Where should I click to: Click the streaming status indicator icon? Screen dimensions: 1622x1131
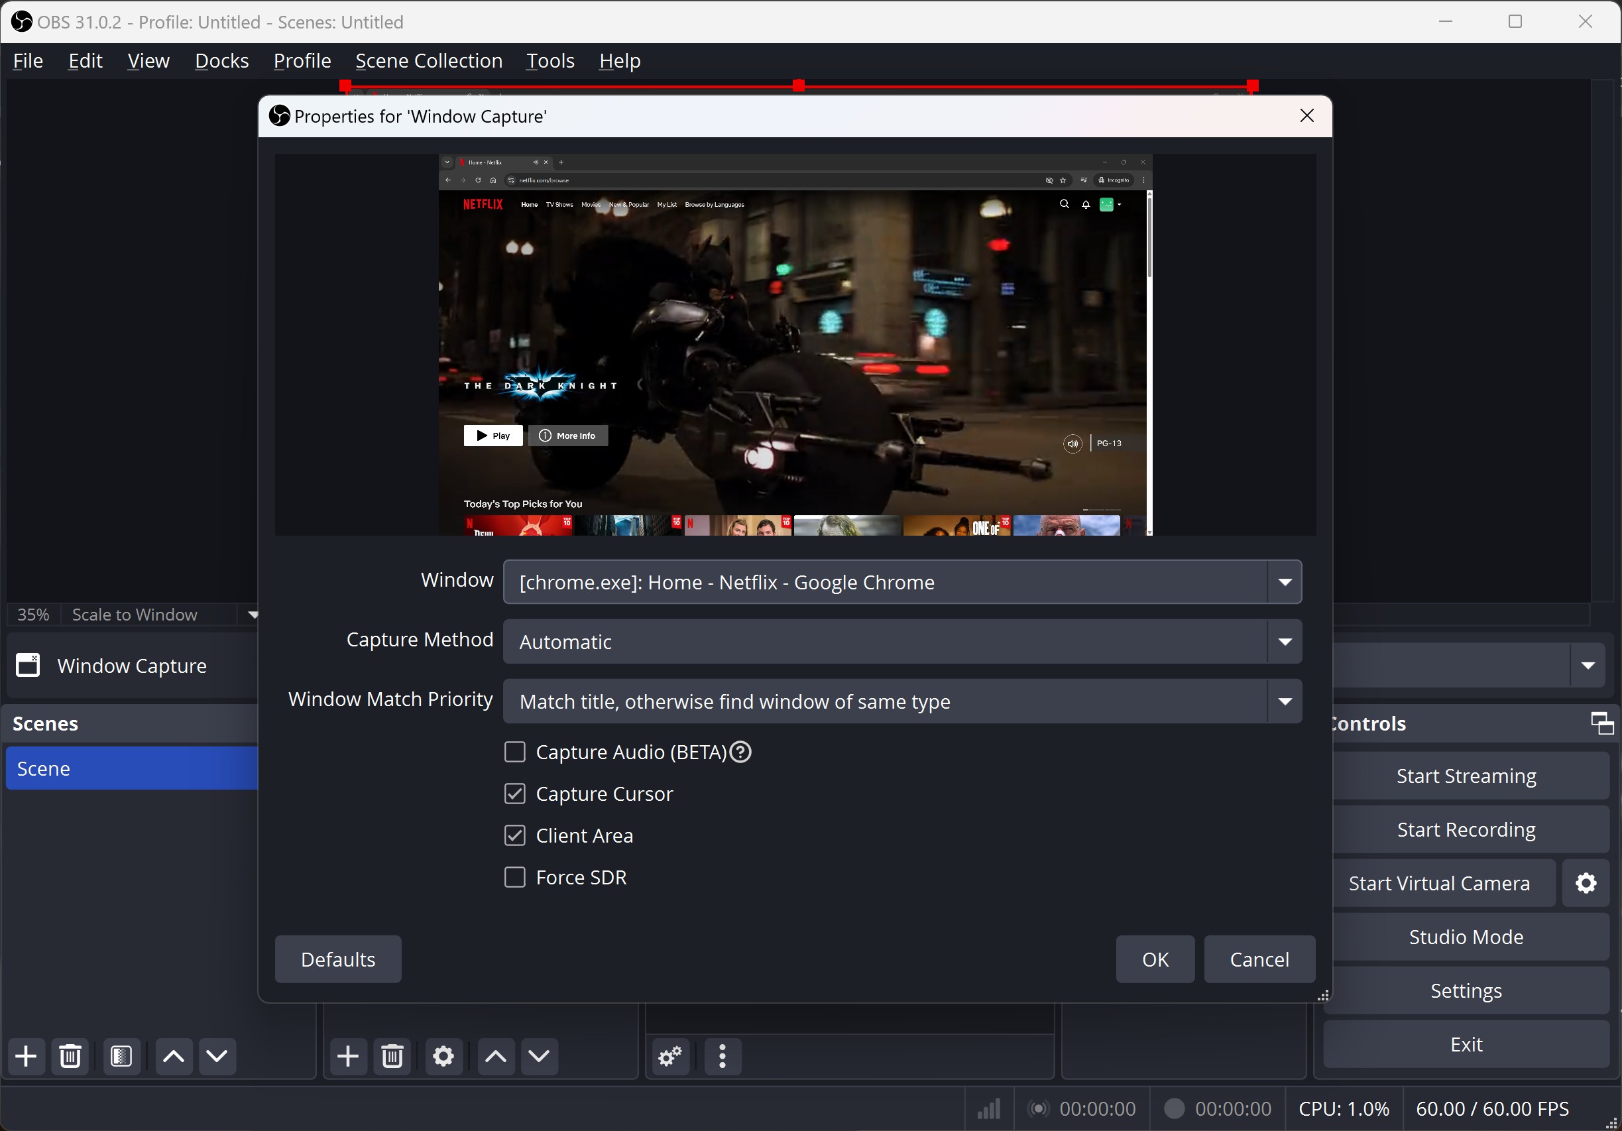point(1038,1108)
